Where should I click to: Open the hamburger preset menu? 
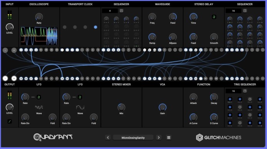tap(169, 138)
